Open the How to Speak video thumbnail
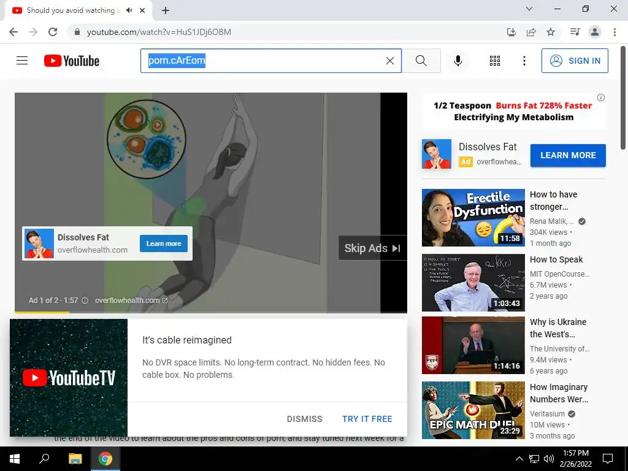Viewport: 628px width, 471px height. [x=473, y=283]
